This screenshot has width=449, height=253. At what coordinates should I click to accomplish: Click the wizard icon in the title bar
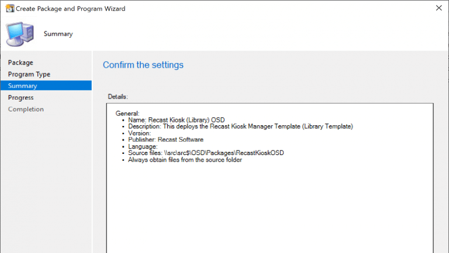[8, 9]
